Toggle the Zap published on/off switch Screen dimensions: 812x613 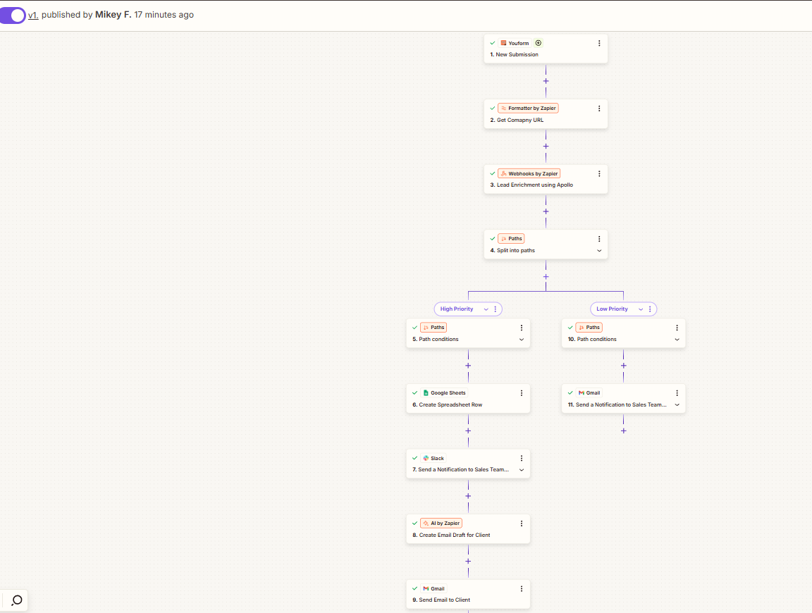(13, 15)
